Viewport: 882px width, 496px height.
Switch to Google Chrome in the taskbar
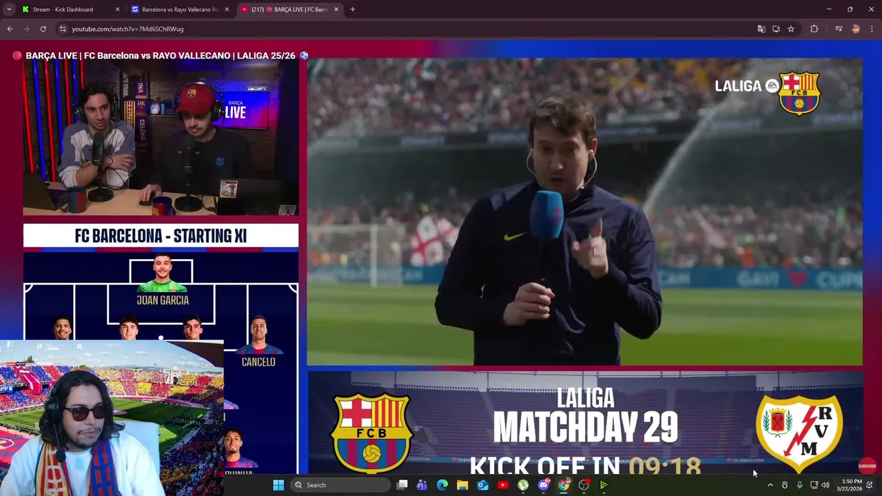[x=564, y=485]
